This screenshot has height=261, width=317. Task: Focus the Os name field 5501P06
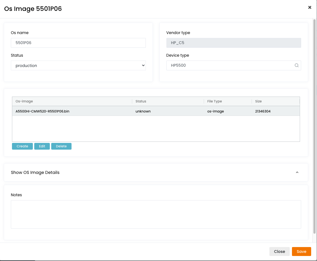(x=78, y=43)
